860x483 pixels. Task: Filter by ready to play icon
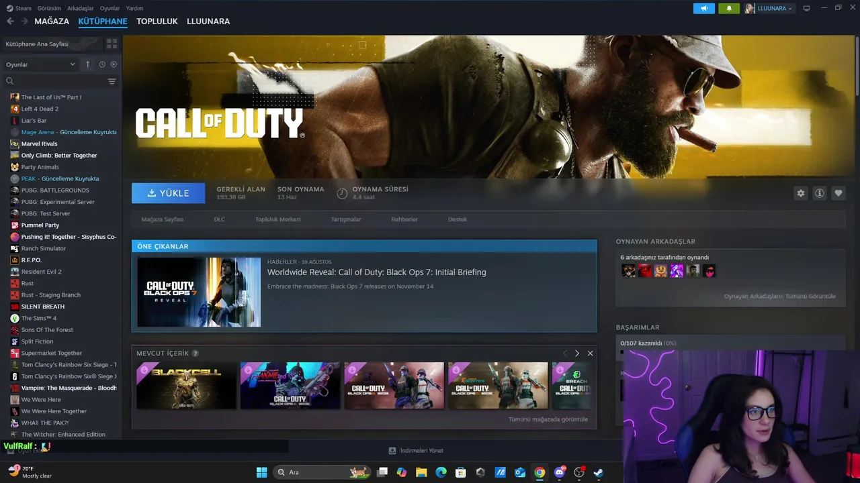(x=114, y=64)
